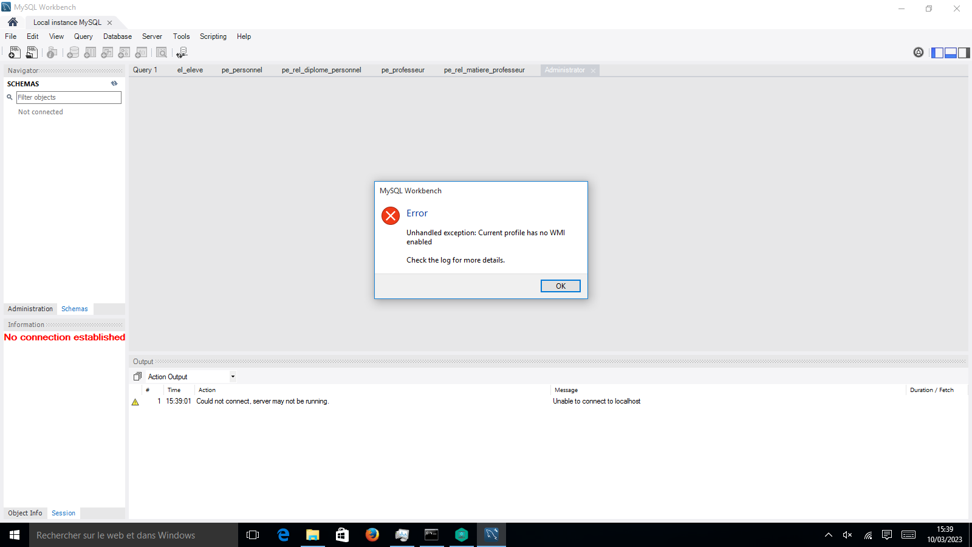
Task: Toggle the sidebar panel visibility
Action: click(937, 53)
